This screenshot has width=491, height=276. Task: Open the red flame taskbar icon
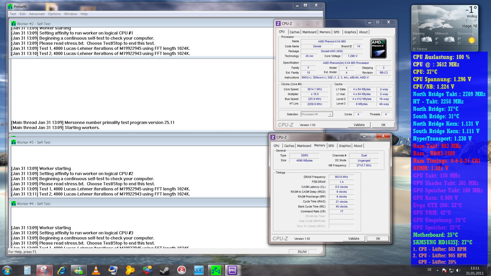click(182, 270)
